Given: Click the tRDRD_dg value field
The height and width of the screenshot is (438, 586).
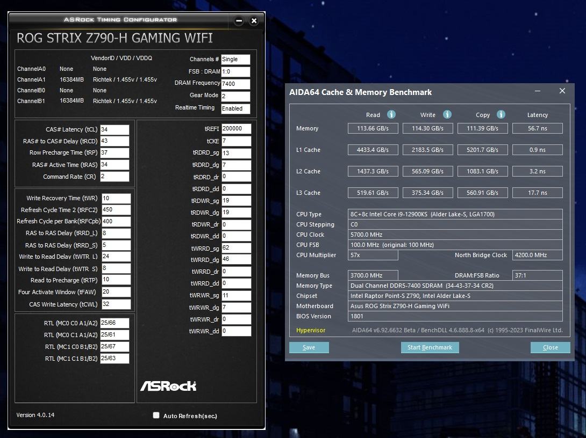Looking at the screenshot, I should tap(236, 165).
